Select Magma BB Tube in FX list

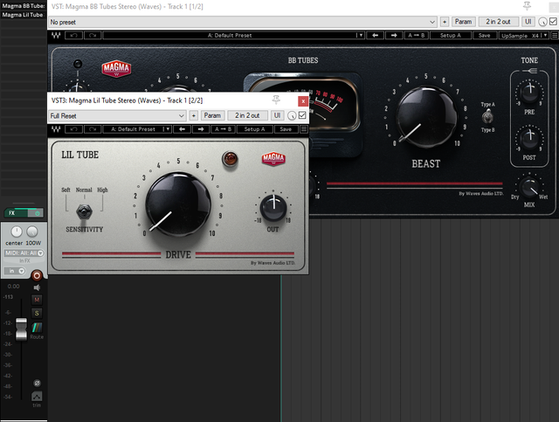point(24,6)
